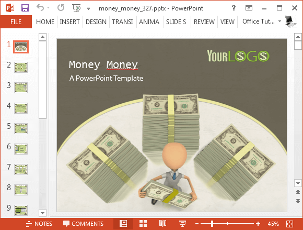The width and height of the screenshot is (303, 230).
Task: Open the ANIMATIONS tab
Action: coord(149,21)
